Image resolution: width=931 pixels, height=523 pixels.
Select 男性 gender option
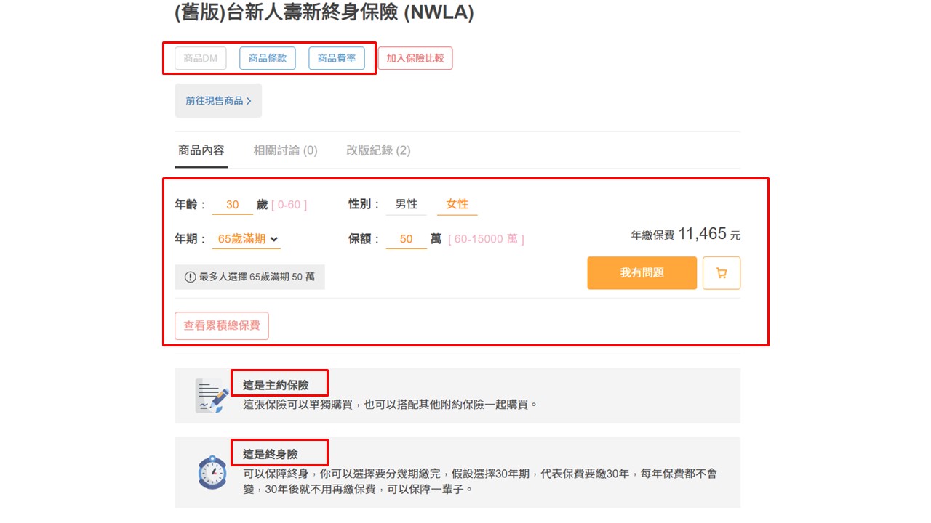pyautogui.click(x=407, y=204)
